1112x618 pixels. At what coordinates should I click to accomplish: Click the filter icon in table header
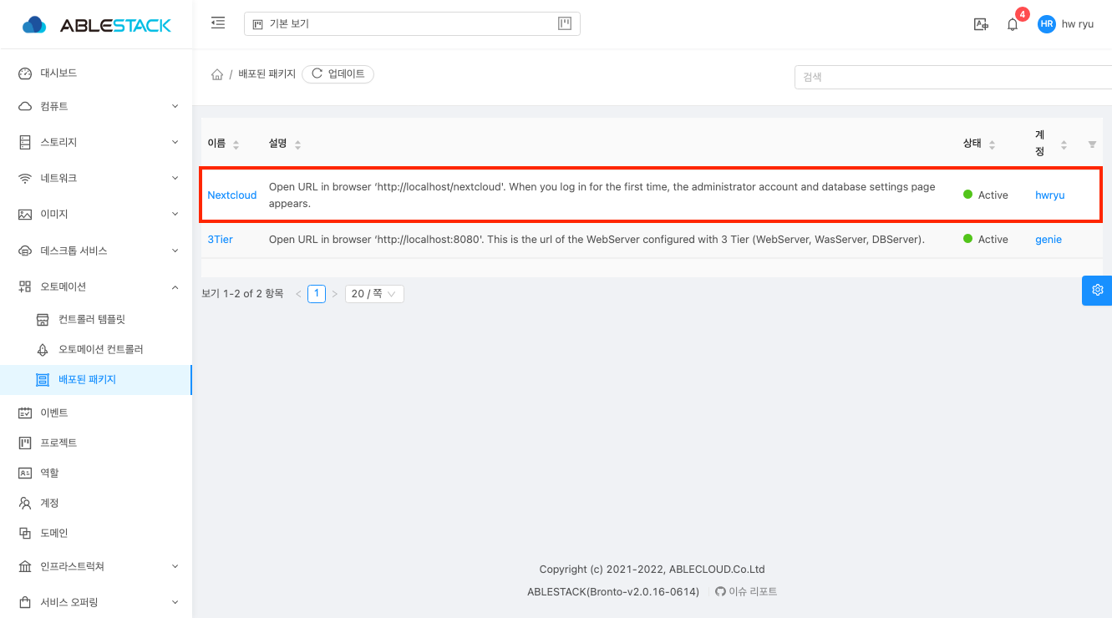pyautogui.click(x=1092, y=144)
